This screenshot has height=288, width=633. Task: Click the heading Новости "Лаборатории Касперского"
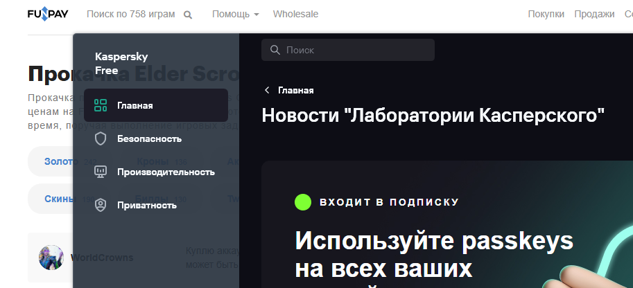pyautogui.click(x=433, y=116)
